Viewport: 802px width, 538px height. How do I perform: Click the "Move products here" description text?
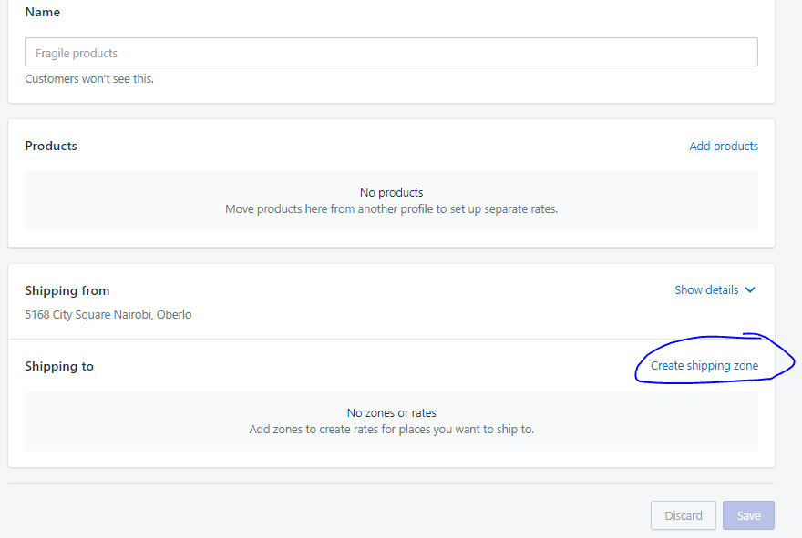(x=391, y=209)
